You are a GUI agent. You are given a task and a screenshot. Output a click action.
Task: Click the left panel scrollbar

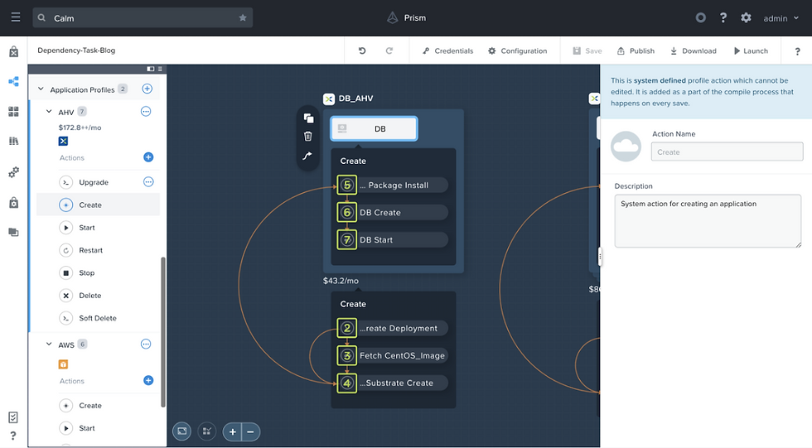pos(164,332)
